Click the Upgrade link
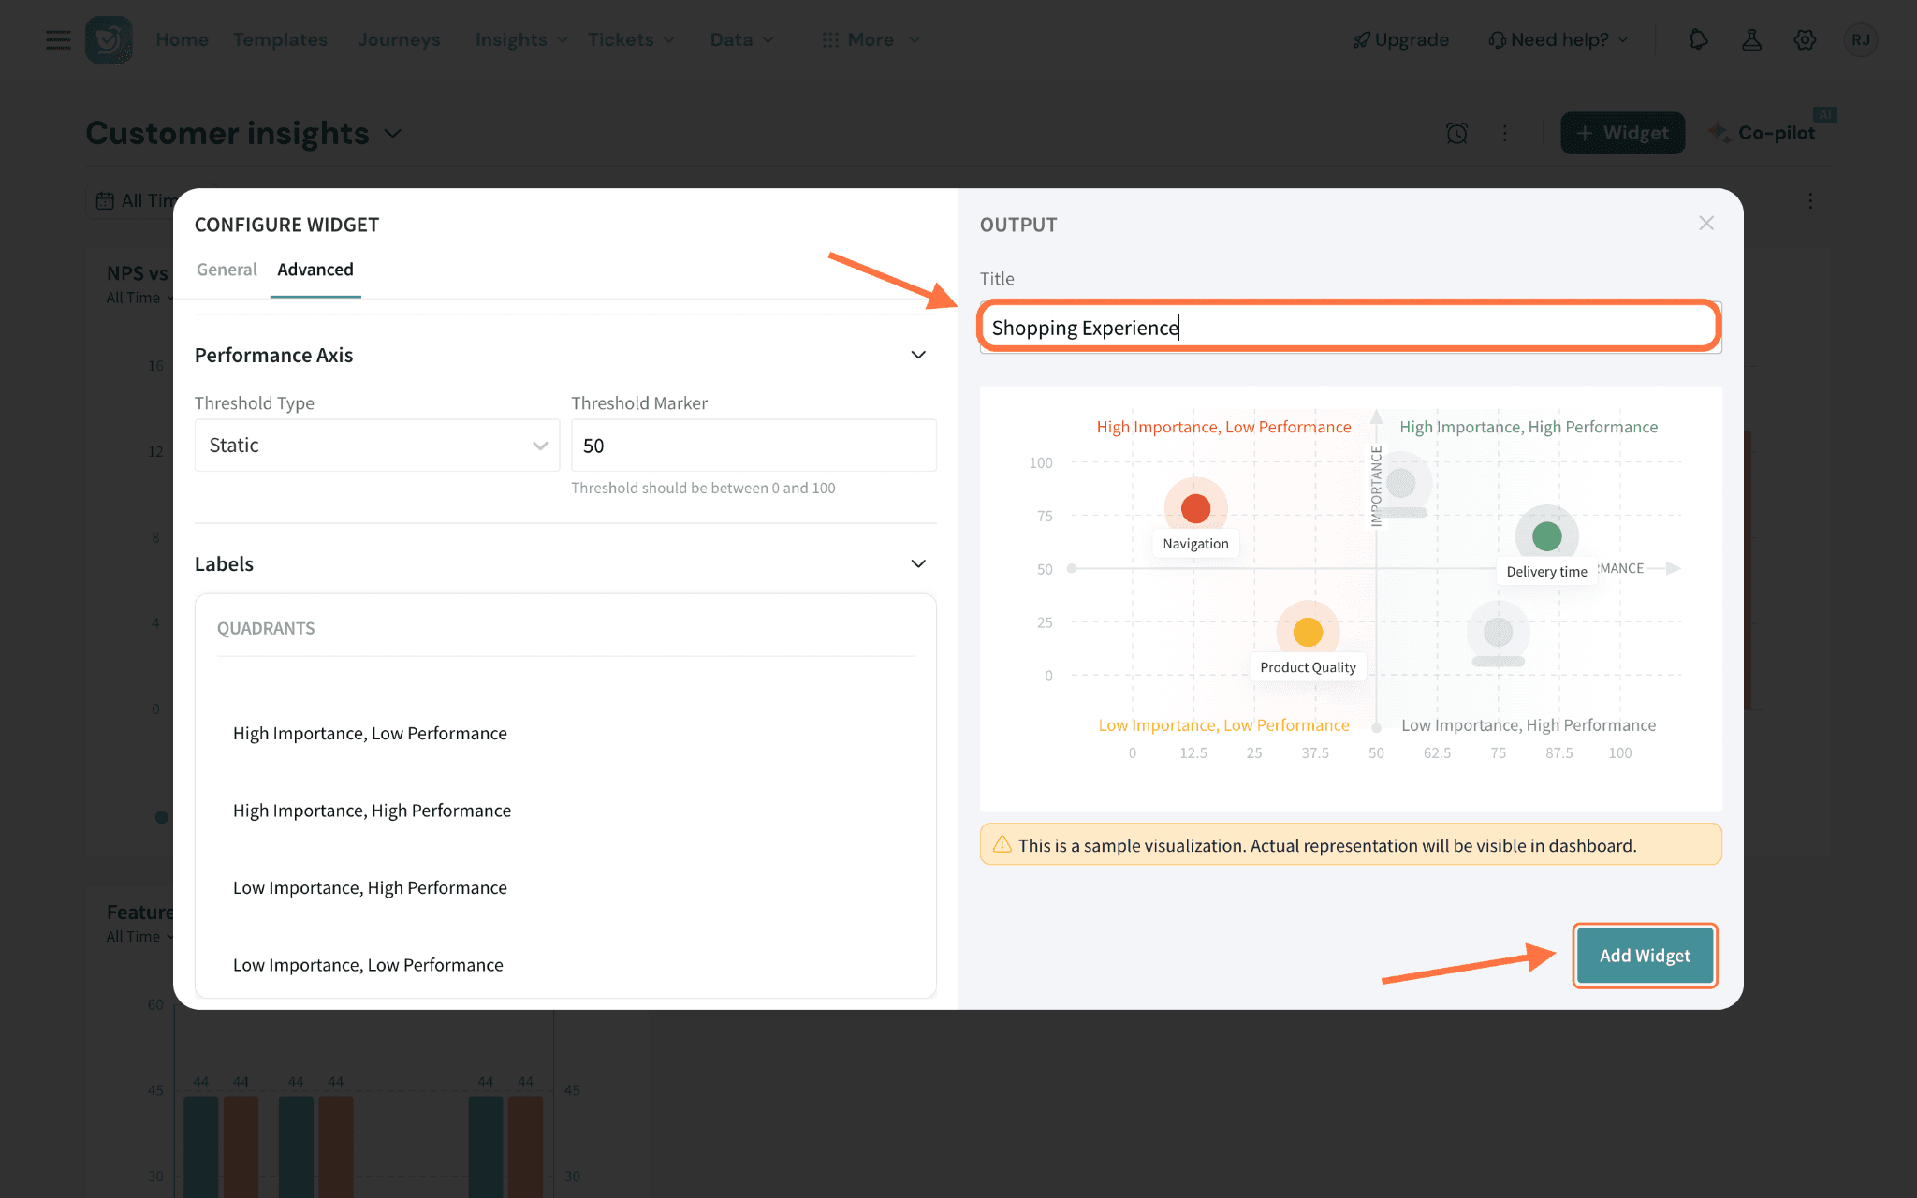Screen dimensions: 1917x1198 click(1401, 39)
